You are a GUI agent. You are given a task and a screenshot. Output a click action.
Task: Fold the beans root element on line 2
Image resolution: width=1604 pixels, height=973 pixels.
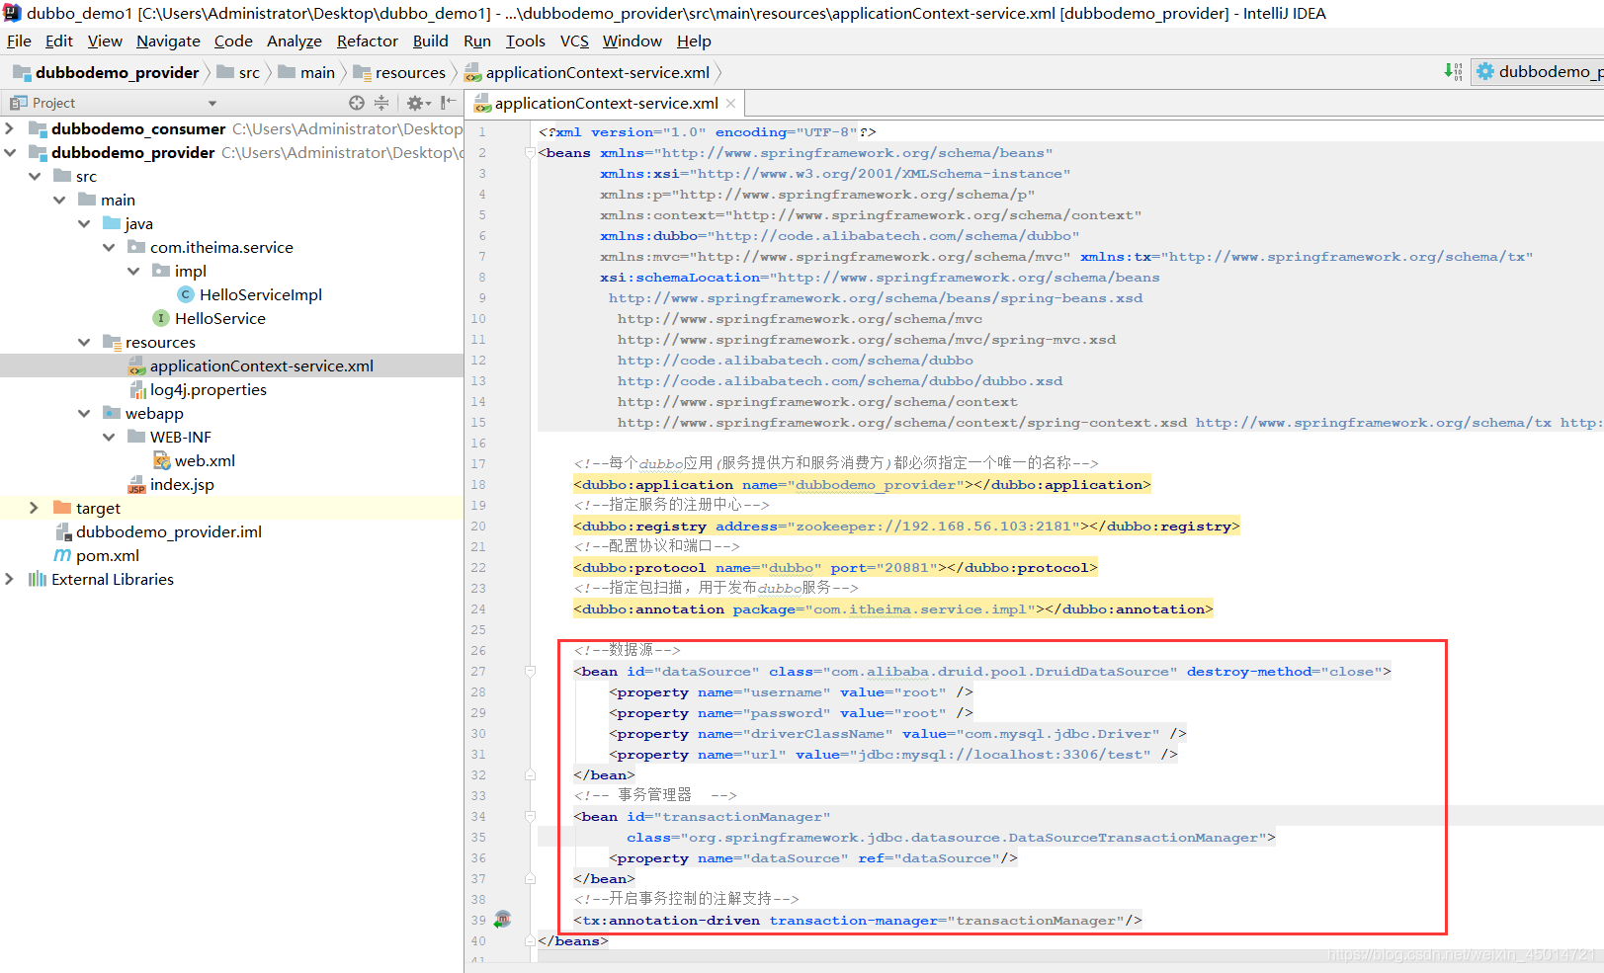531,153
